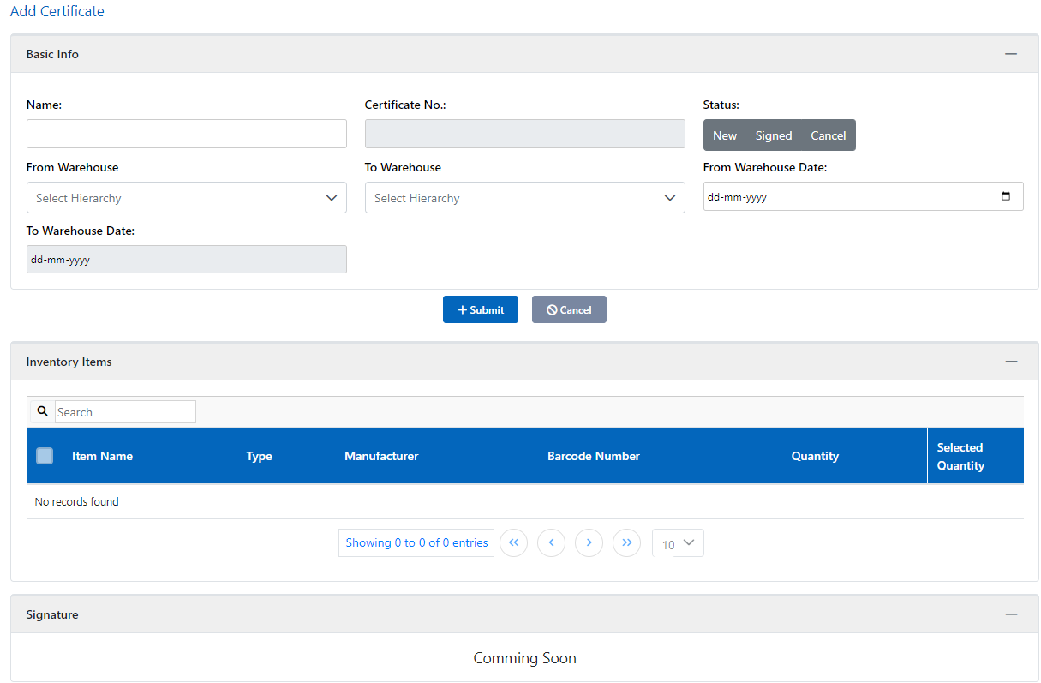This screenshot has width=1041, height=683.
Task: Open the From Warehouse Date calendar picker
Action: coord(1006,196)
